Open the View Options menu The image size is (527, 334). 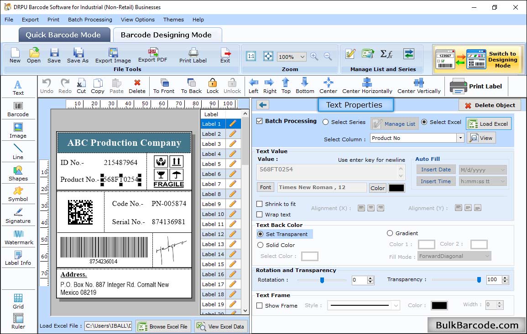(138, 20)
